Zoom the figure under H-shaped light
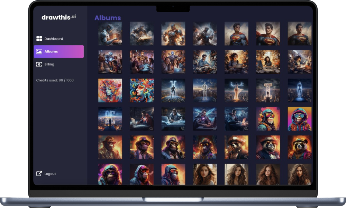This screenshot has width=346, height=208. tap(183, 100)
